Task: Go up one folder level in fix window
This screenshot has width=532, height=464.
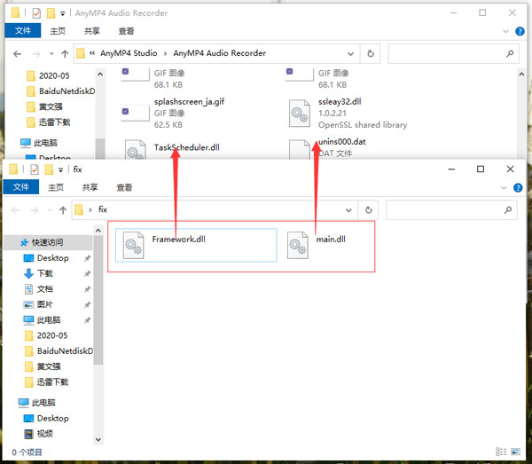Action: 63,210
